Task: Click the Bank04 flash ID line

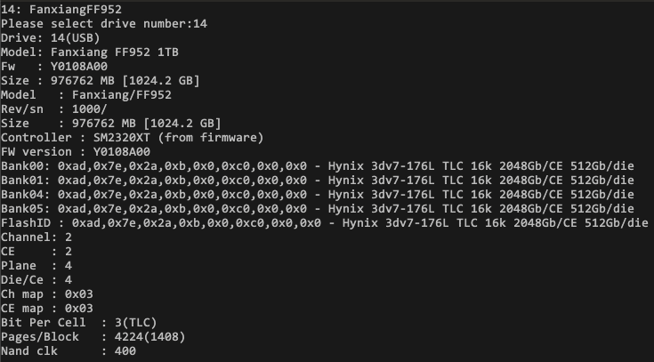Action: click(x=318, y=194)
